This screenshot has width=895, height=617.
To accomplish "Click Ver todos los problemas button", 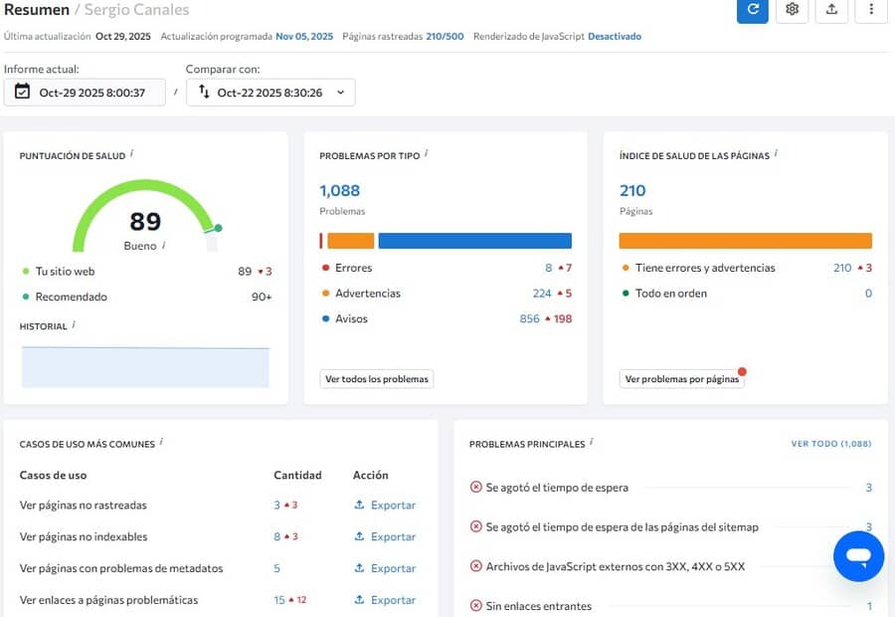I will [375, 378].
